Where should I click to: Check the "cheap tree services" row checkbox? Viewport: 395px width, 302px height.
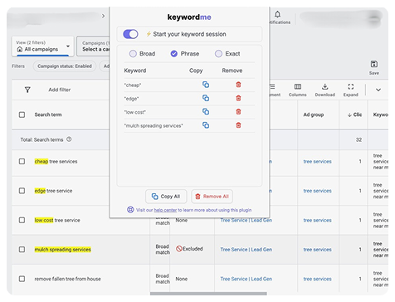tap(22, 161)
